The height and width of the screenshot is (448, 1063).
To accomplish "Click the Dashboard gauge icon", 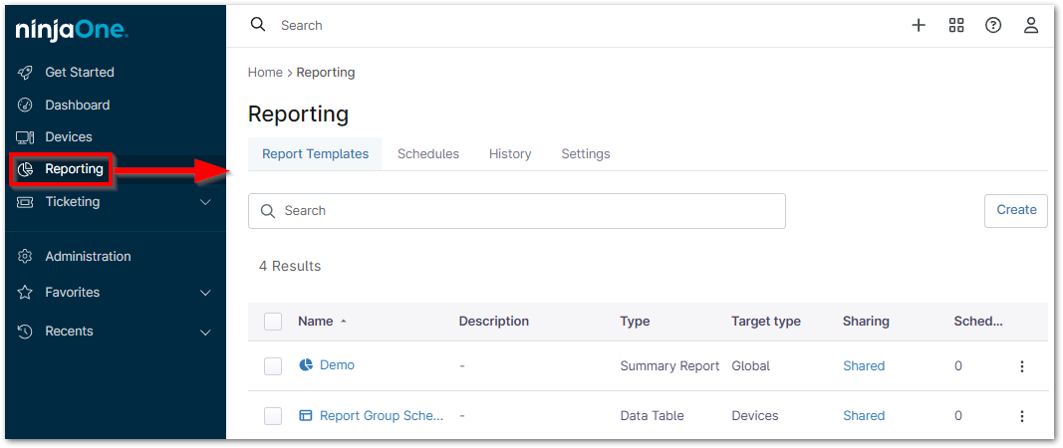I will pos(25,106).
